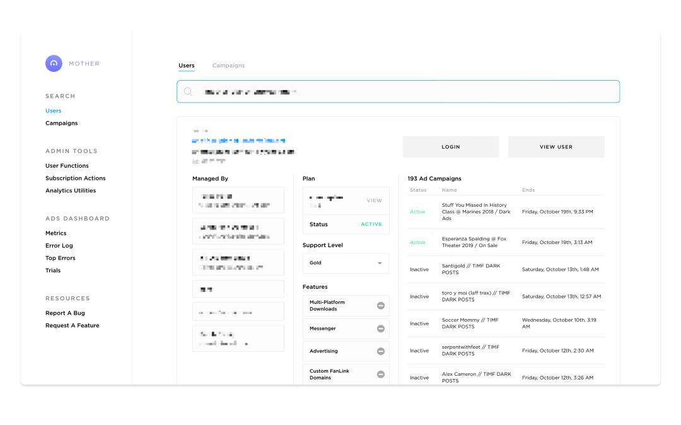Viewport: 681px width, 425px height.
Task: Click the Mother logo icon
Action: click(x=54, y=64)
